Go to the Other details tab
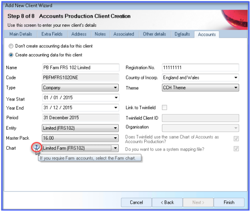 (x=154, y=34)
